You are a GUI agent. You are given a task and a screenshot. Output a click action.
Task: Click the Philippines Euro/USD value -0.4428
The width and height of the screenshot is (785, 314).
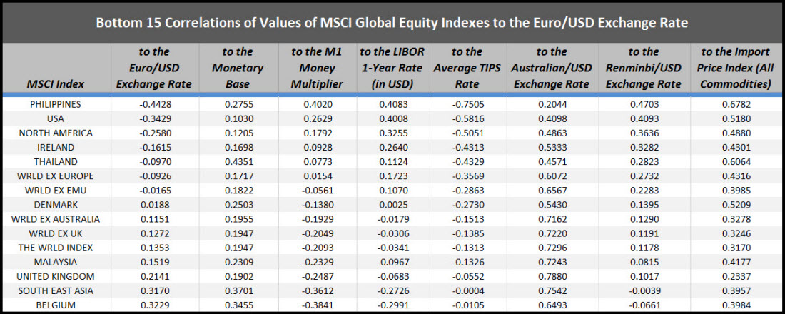coord(154,104)
